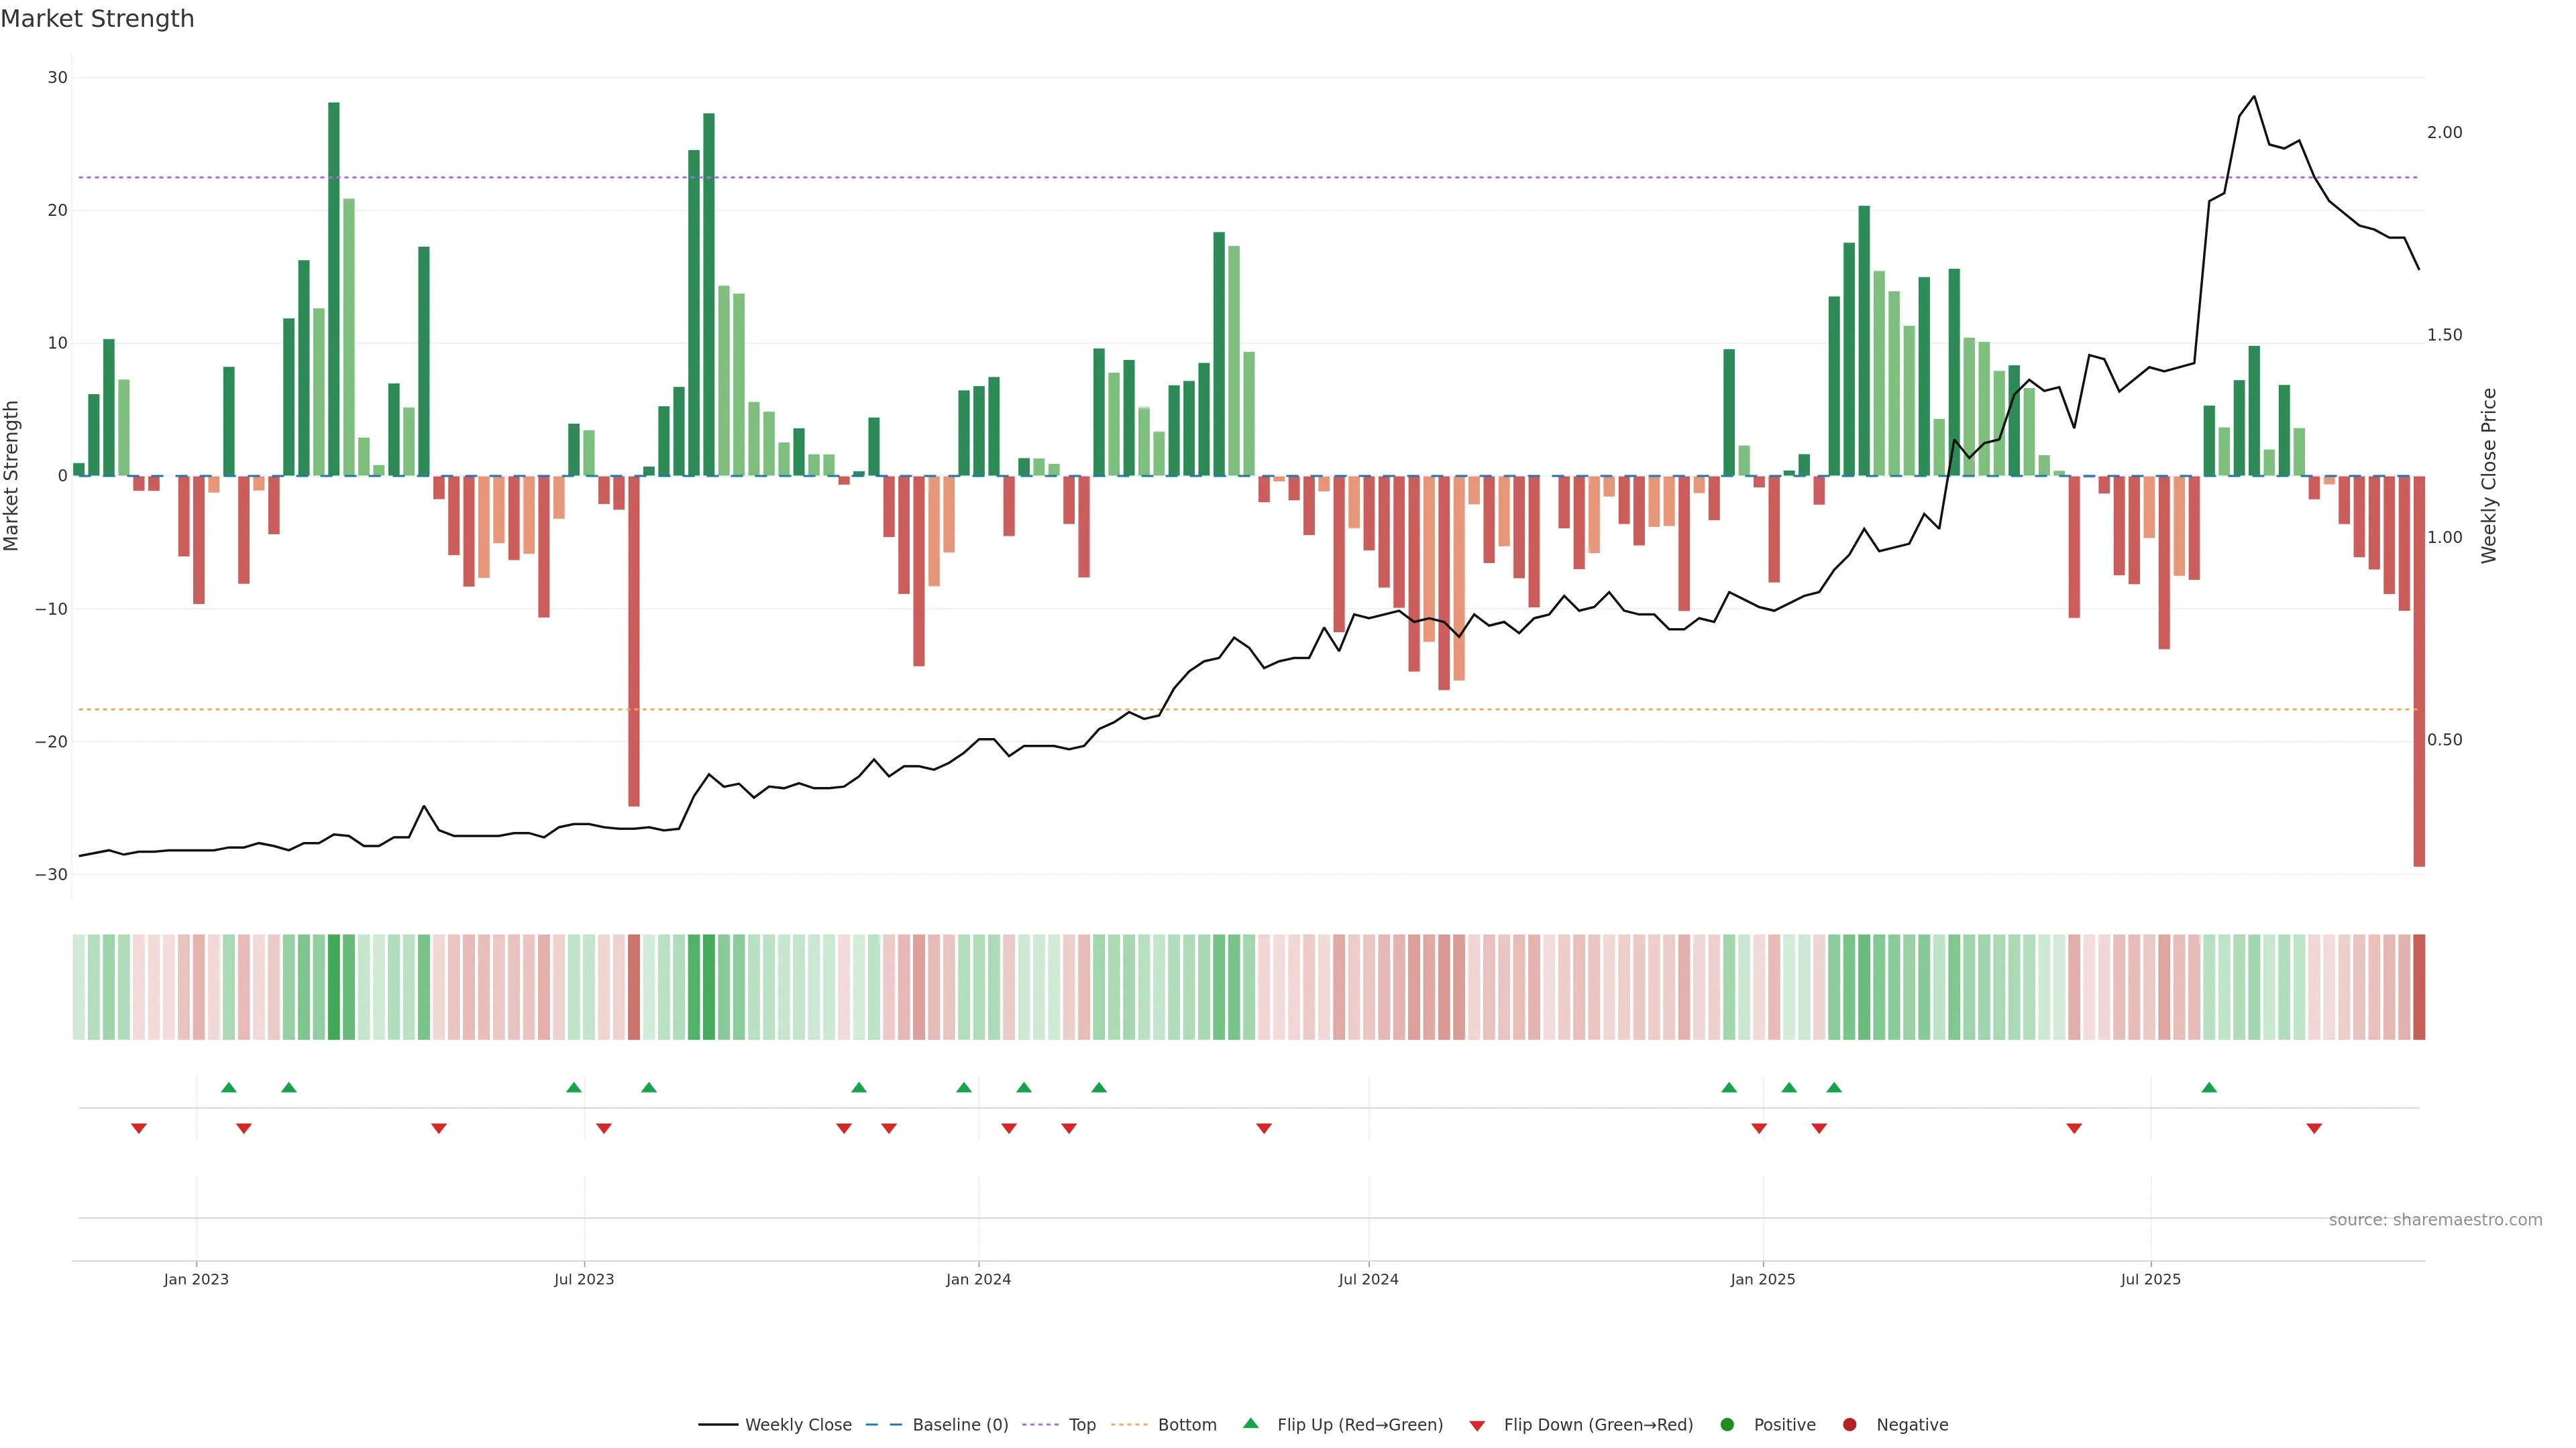The width and height of the screenshot is (2576, 1448).
Task: Click the first green flip-up marker after Jan 2023
Action: (x=229, y=1087)
